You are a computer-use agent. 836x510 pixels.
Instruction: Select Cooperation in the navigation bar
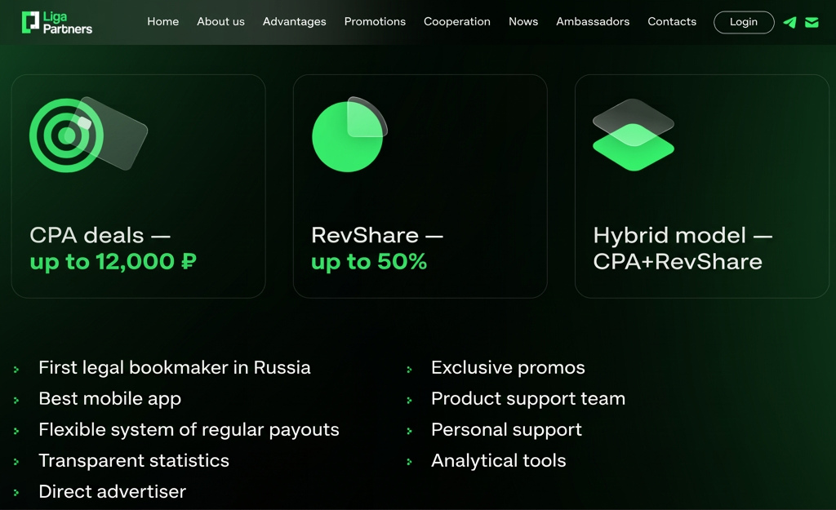[457, 22]
